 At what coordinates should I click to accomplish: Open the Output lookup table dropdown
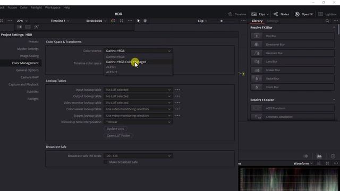pos(138,96)
